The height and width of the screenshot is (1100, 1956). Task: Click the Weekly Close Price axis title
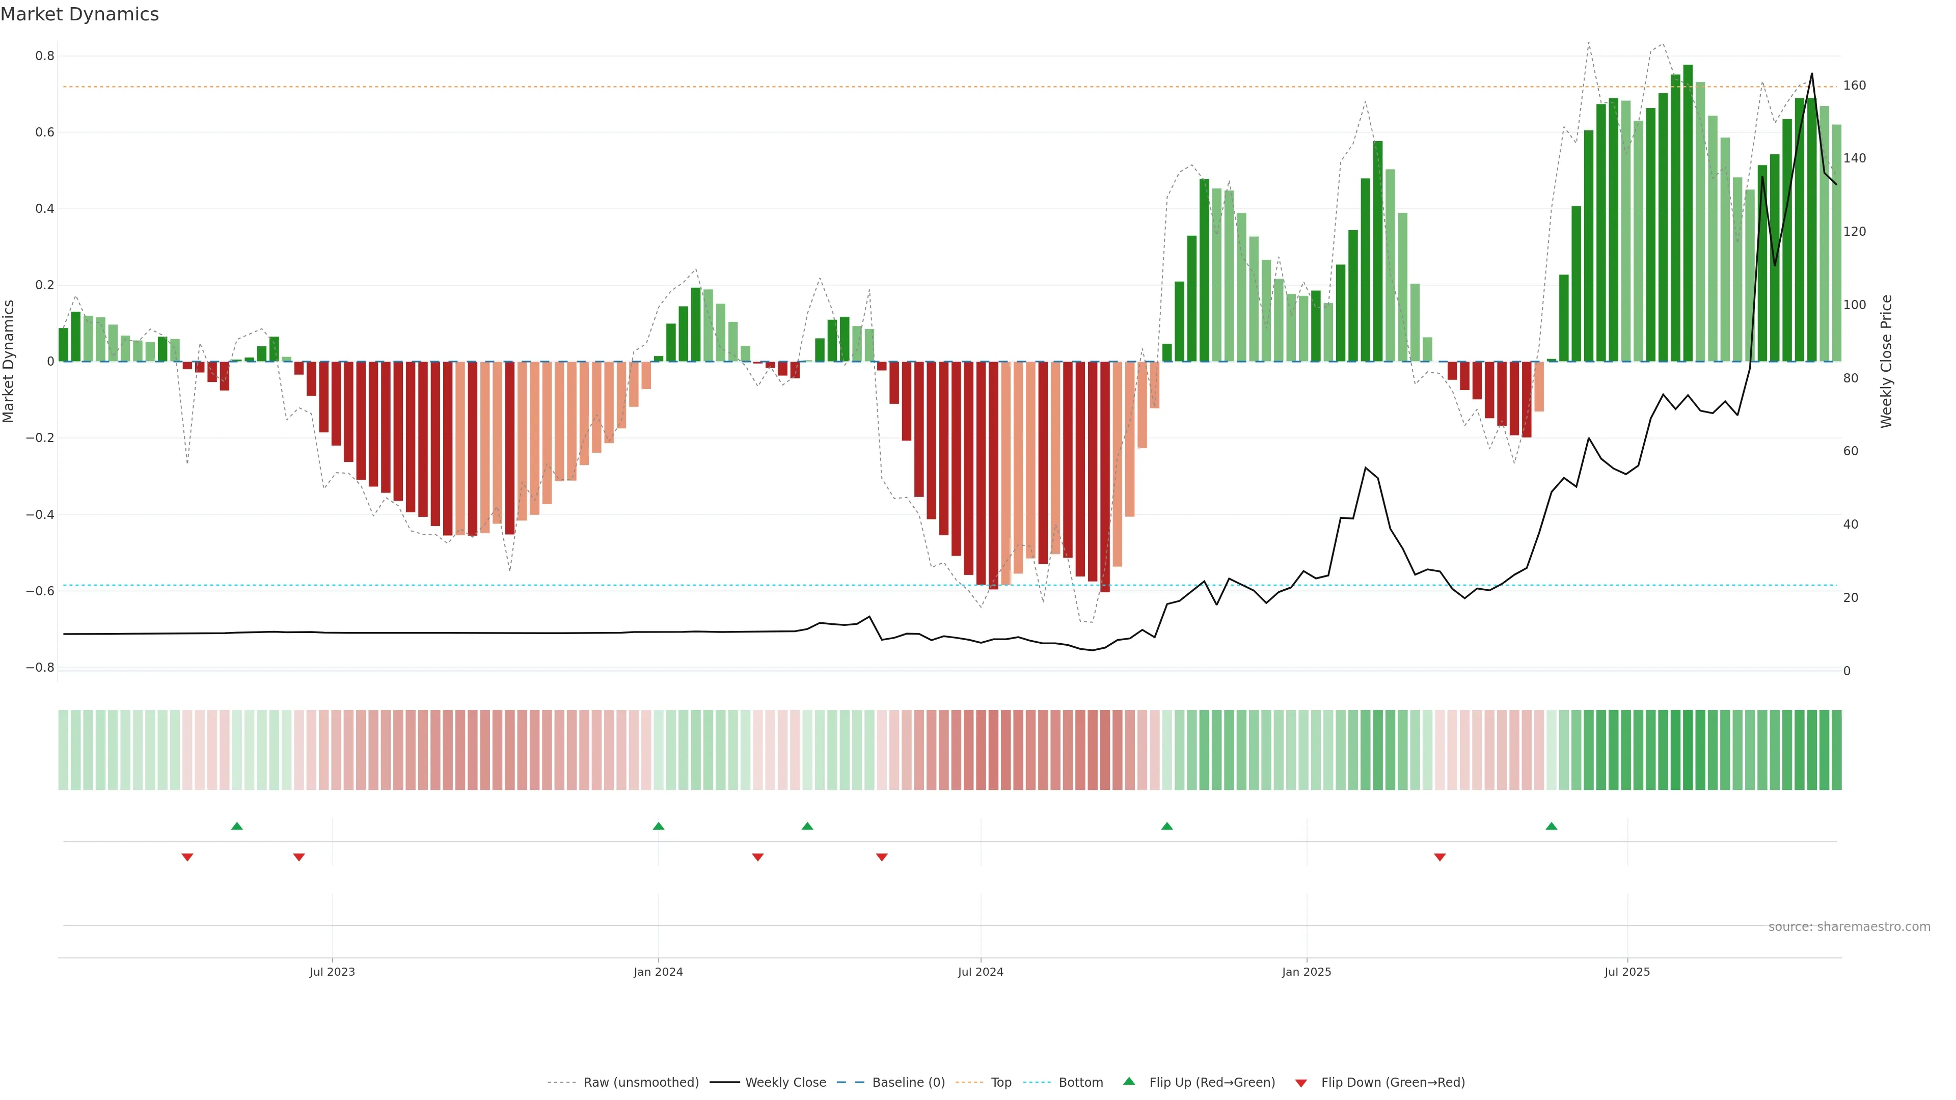1886,362
